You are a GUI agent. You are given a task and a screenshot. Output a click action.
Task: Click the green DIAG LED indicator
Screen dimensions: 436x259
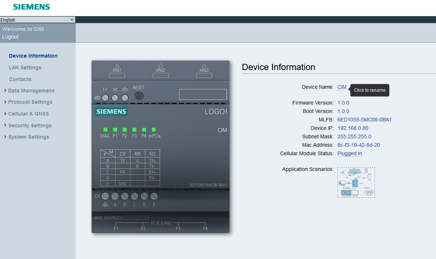pyautogui.click(x=105, y=129)
